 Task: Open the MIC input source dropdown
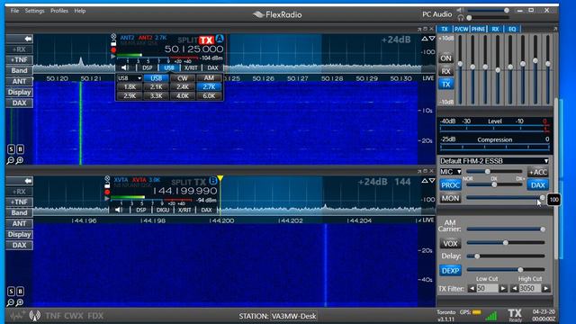coord(450,172)
